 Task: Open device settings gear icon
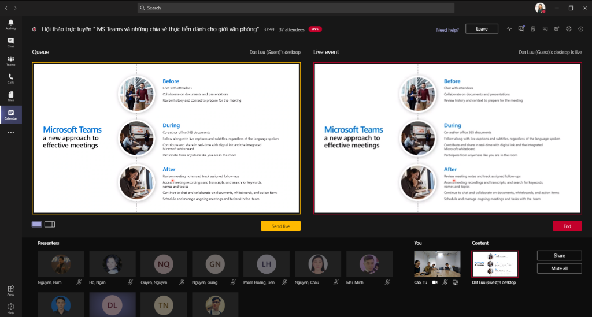click(569, 29)
